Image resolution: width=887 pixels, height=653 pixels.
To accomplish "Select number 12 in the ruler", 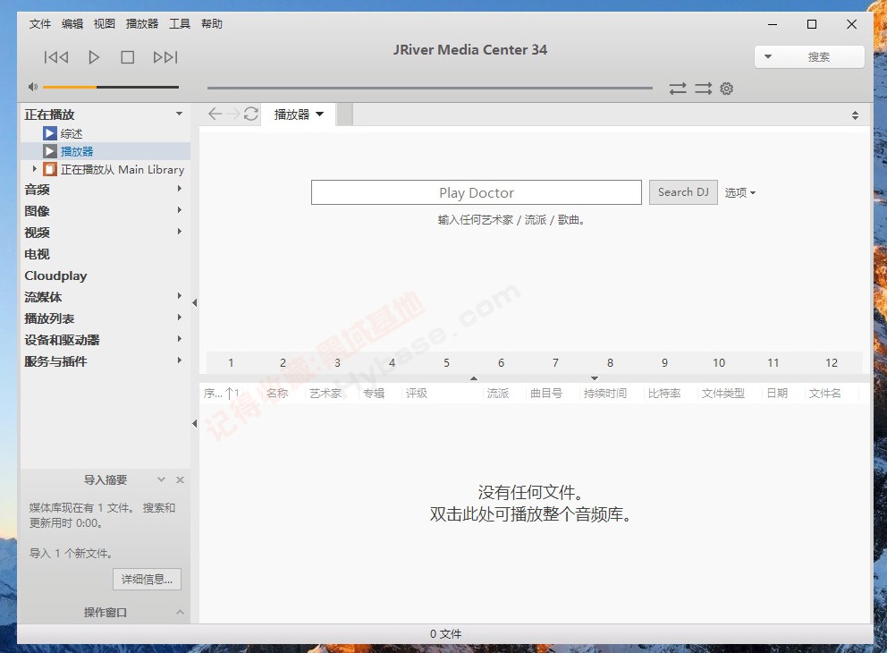I will coord(831,362).
